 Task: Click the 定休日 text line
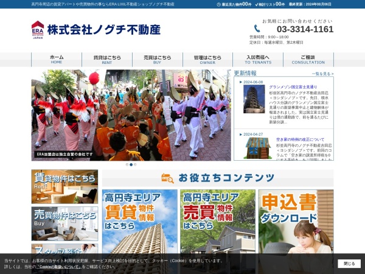pyautogui.click(x=276, y=43)
